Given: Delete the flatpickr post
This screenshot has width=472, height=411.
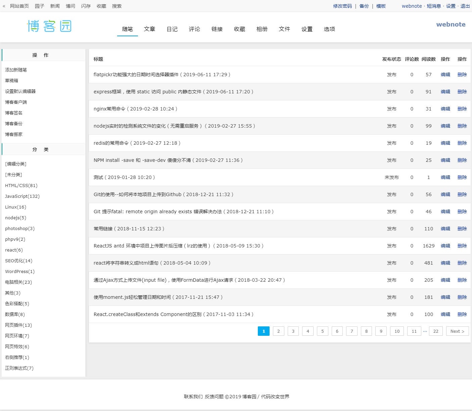Looking at the screenshot, I should (462, 75).
